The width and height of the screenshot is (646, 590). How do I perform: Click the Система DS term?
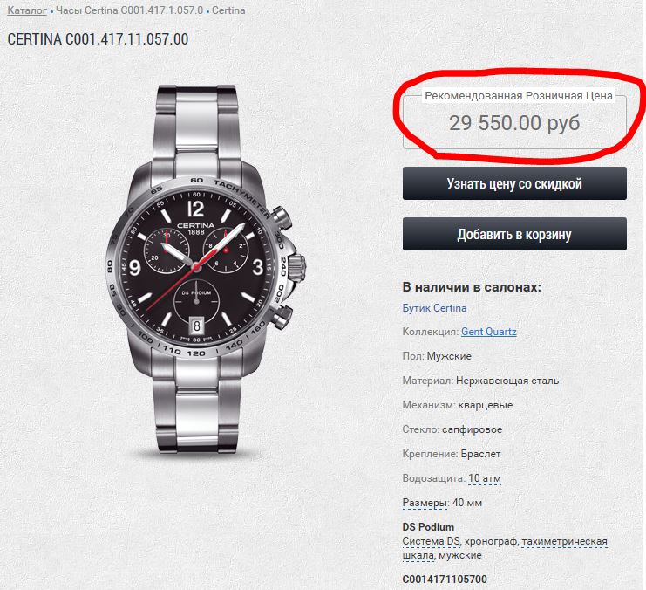(x=431, y=541)
